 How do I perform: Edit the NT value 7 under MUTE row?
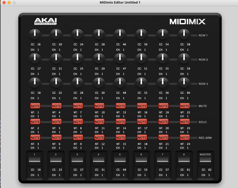click(x=81, y=112)
